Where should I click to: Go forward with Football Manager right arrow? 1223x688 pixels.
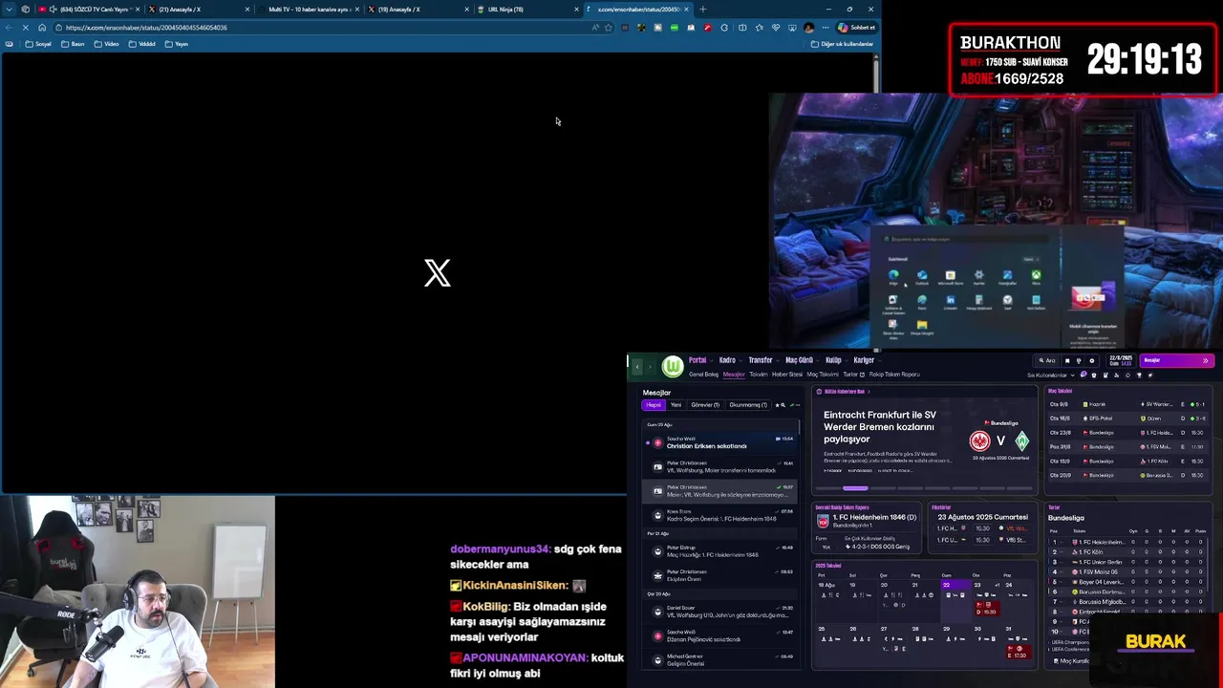[652, 367]
